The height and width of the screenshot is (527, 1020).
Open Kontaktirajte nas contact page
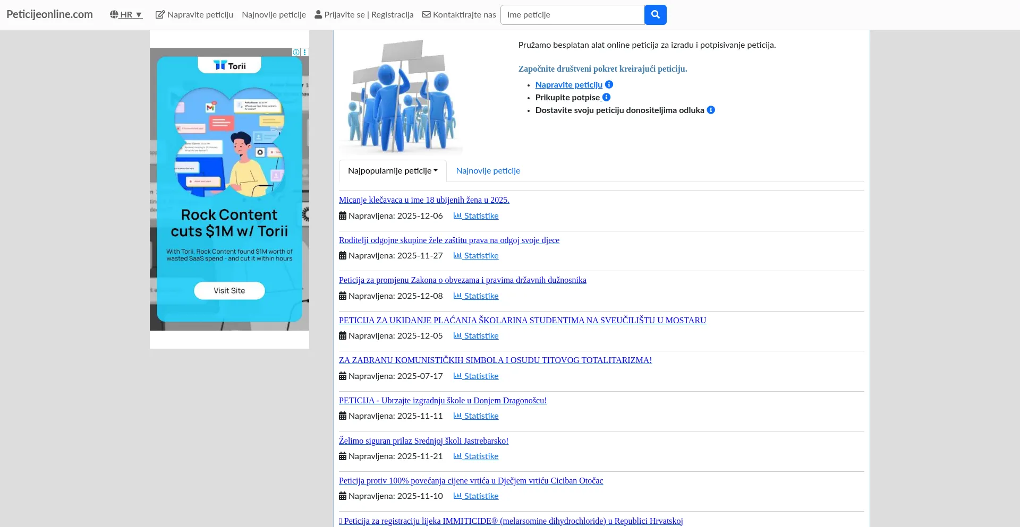459,15
